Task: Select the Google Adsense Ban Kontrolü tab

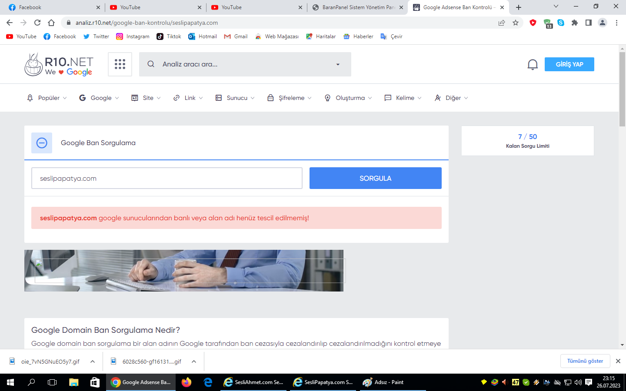Action: coord(458,7)
